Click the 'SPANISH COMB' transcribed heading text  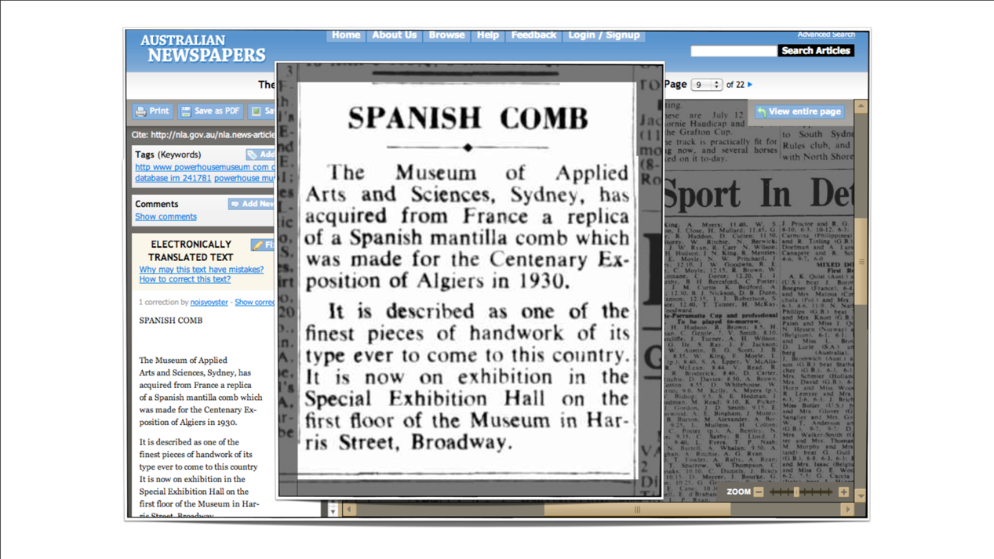click(x=171, y=321)
